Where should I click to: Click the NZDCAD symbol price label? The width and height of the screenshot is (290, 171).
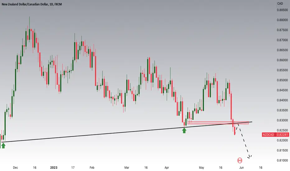coord(269,135)
